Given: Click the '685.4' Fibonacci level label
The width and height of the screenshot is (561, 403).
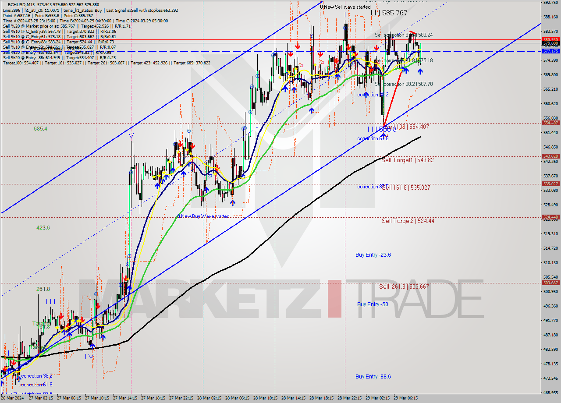Looking at the screenshot, I should (x=40, y=129).
